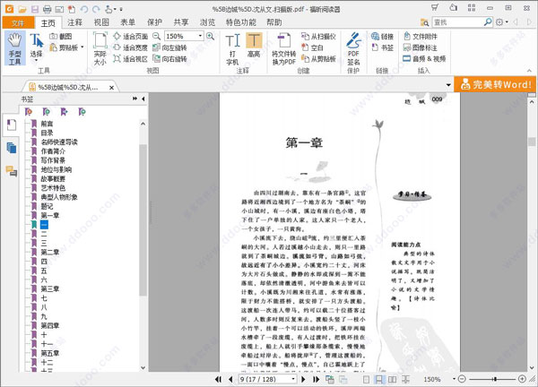The image size is (538, 387).
Task: Insert an image annotation (图像标注)
Action: click(x=421, y=47)
